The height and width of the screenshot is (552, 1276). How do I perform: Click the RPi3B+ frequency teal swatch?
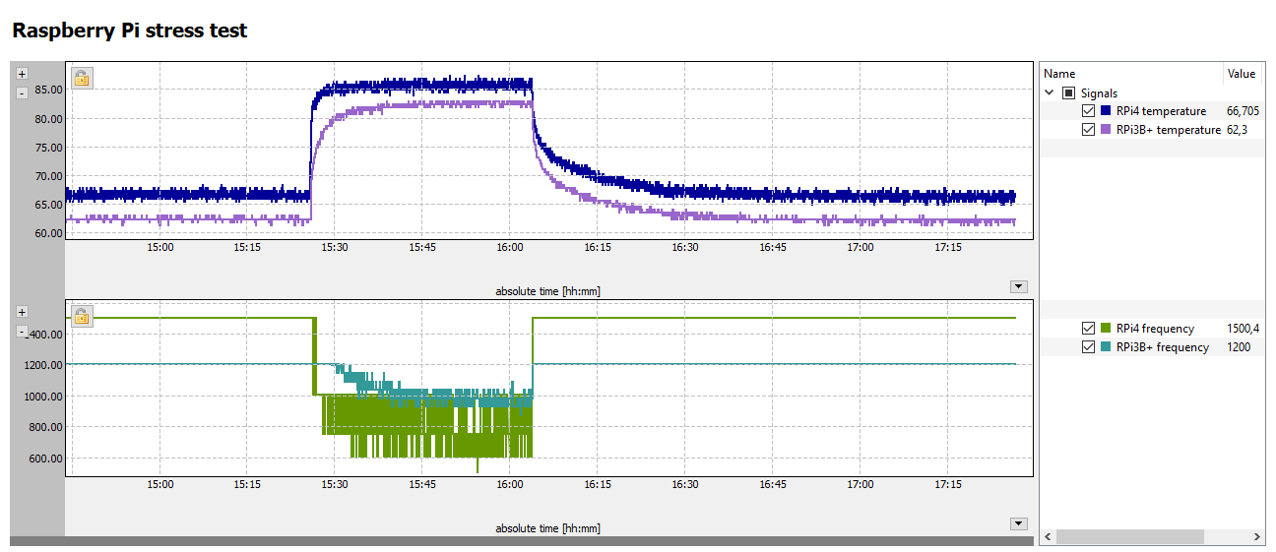[1106, 347]
